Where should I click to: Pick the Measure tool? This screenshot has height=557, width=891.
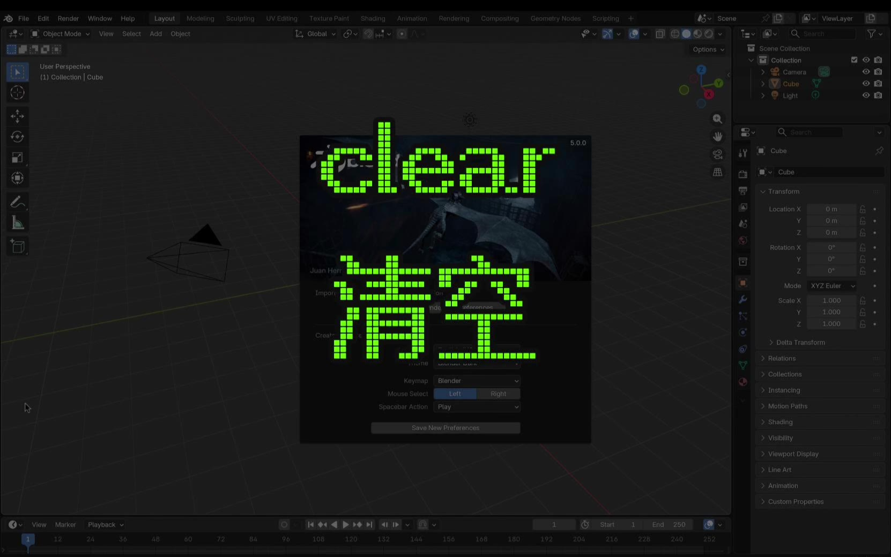tap(17, 223)
